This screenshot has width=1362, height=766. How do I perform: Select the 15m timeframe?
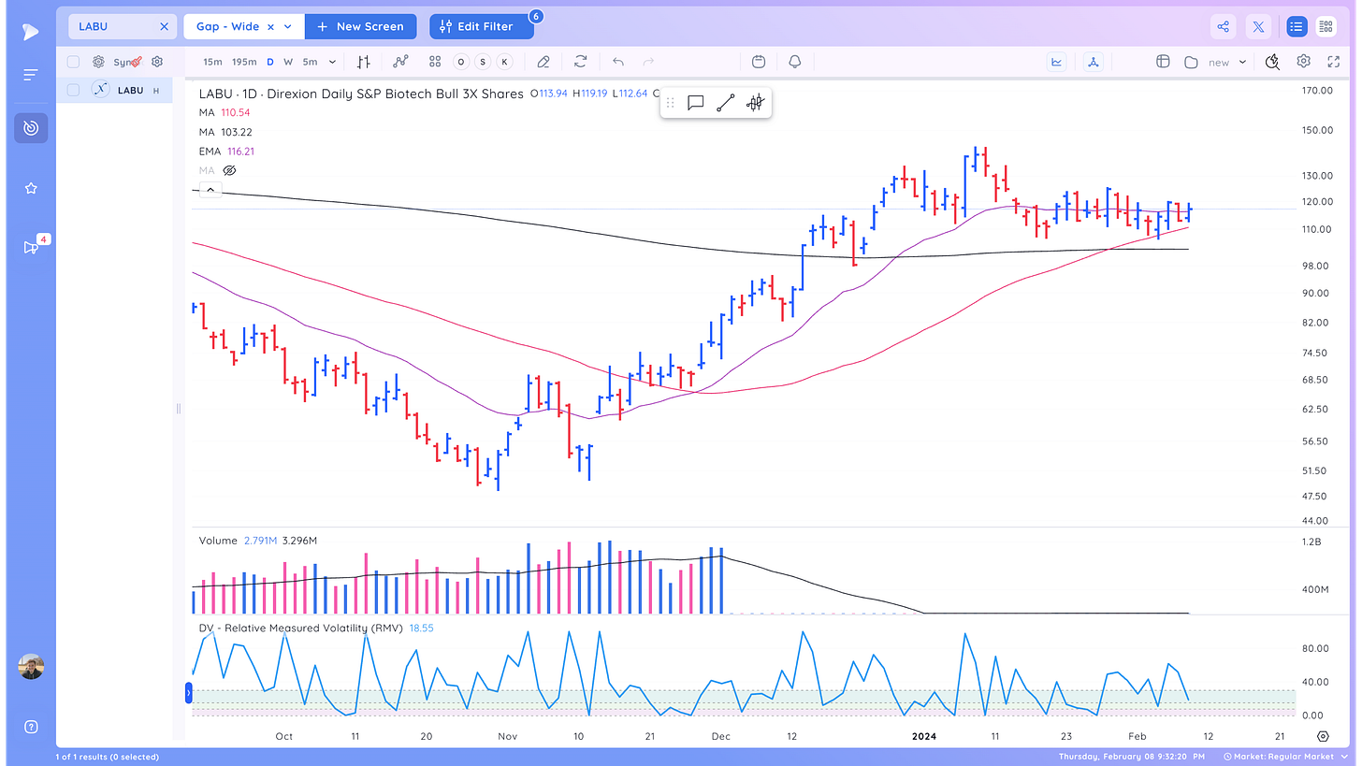coord(213,62)
